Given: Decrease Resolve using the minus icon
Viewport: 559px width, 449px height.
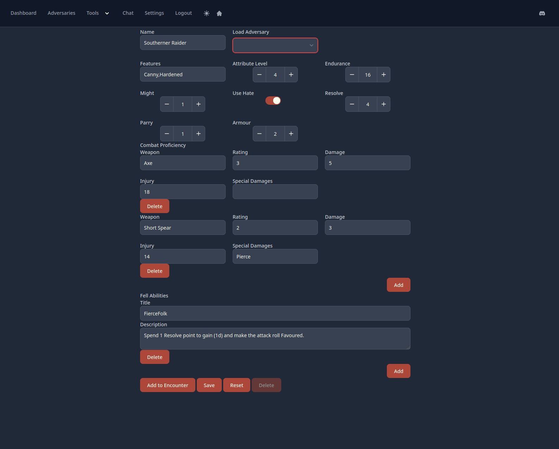Looking at the screenshot, I should click(x=352, y=104).
